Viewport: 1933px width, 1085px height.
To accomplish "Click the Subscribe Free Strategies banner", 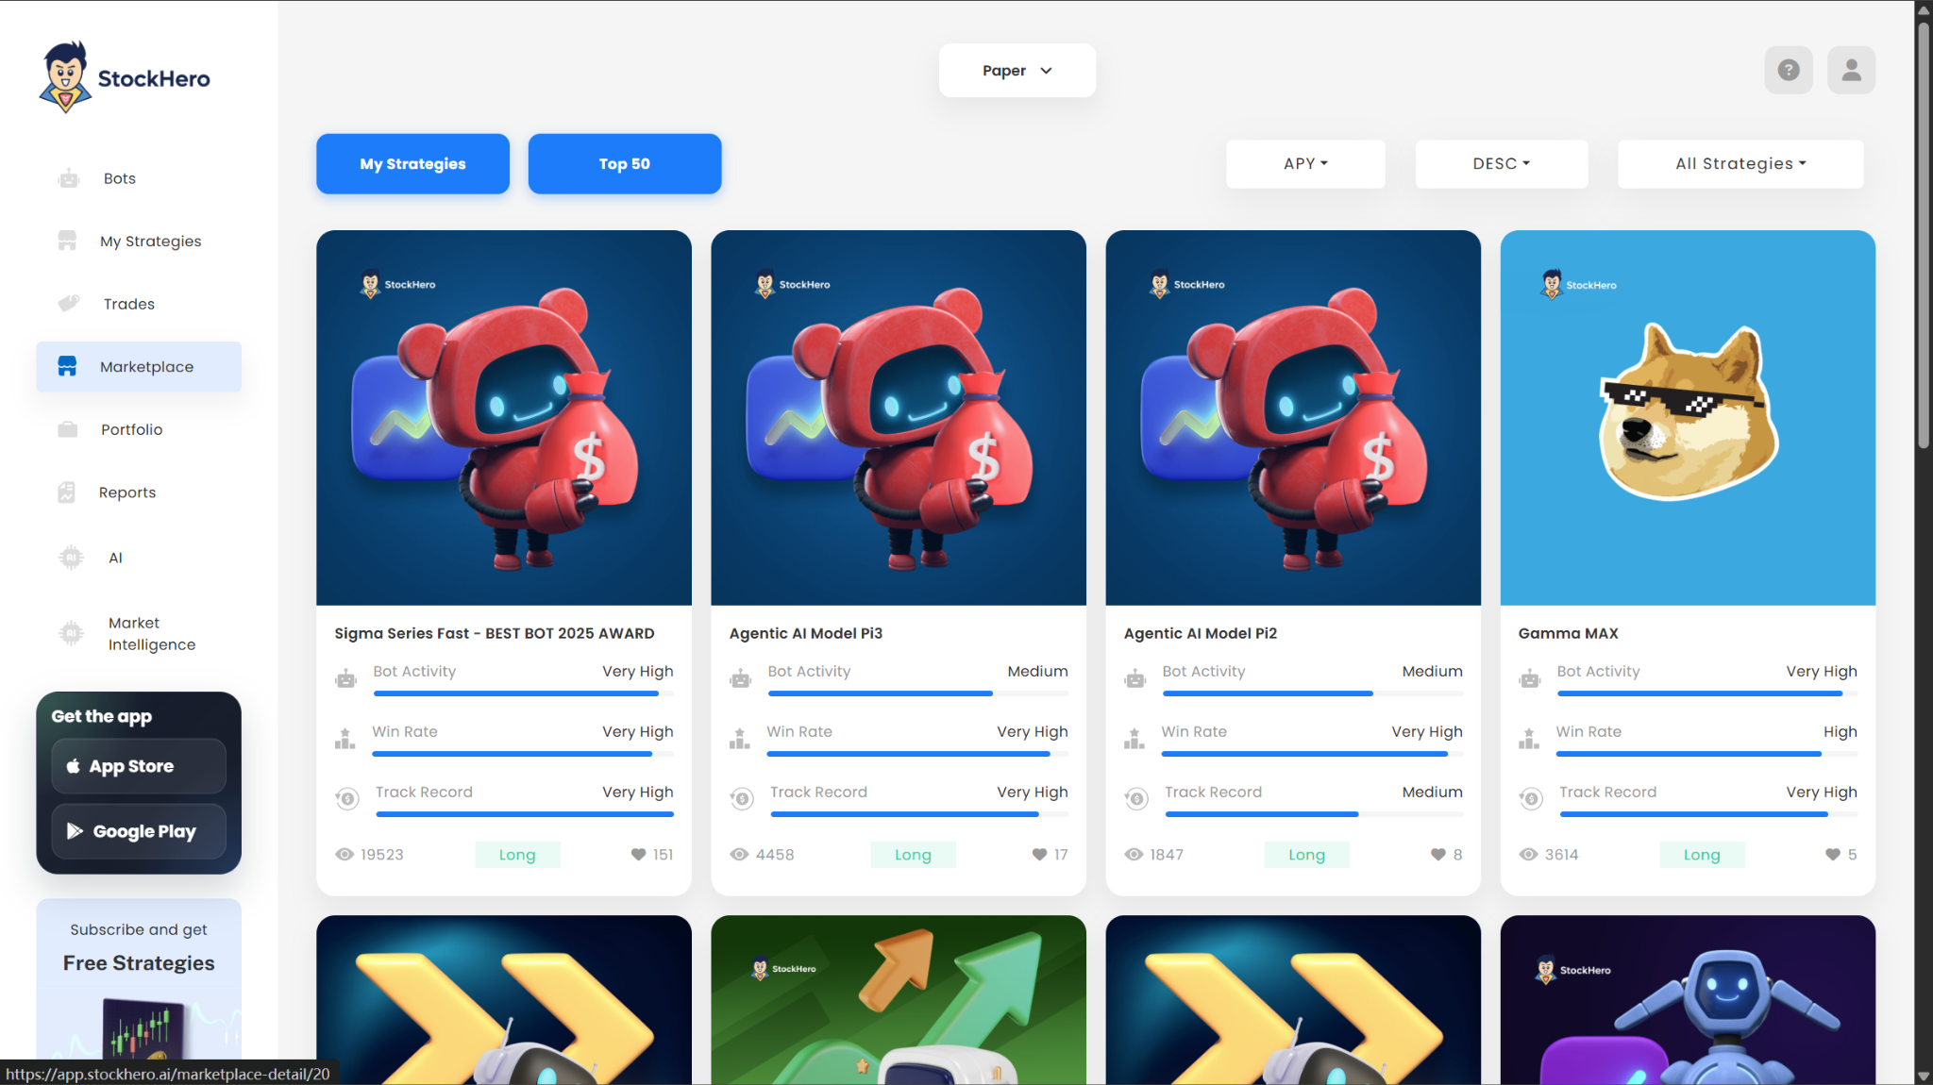I will pos(139,978).
